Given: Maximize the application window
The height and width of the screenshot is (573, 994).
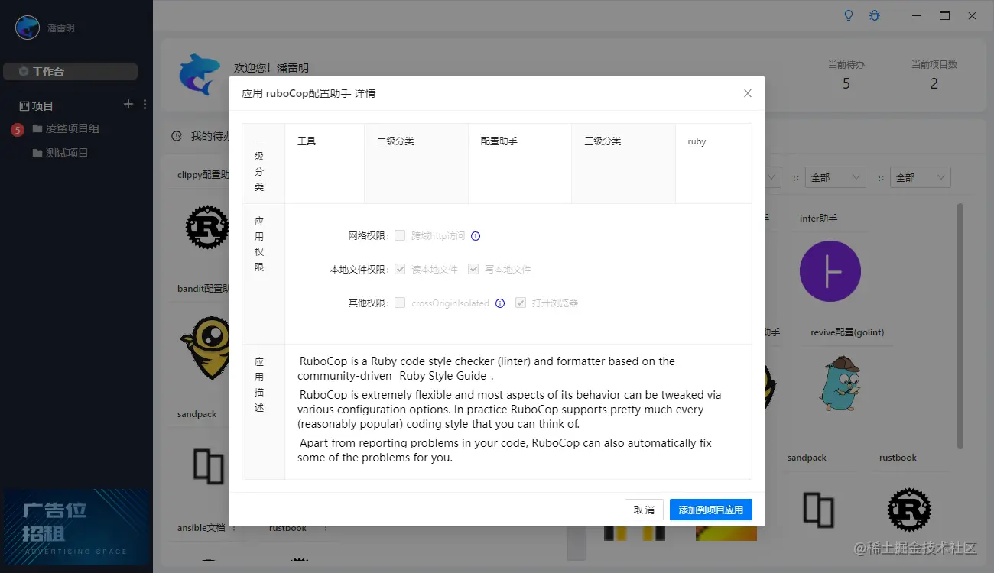Looking at the screenshot, I should tap(944, 15).
